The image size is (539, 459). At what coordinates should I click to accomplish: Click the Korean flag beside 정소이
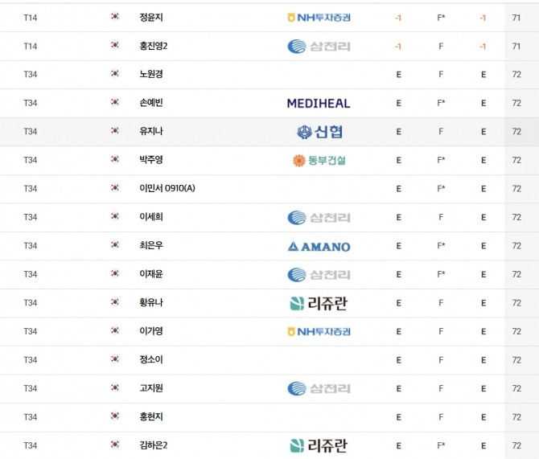pos(115,360)
